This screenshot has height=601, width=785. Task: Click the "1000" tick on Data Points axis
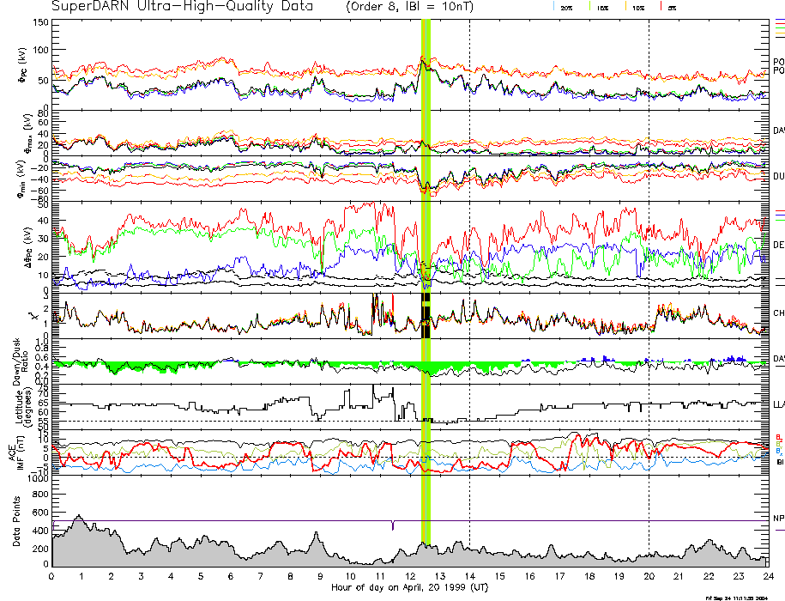(38, 479)
